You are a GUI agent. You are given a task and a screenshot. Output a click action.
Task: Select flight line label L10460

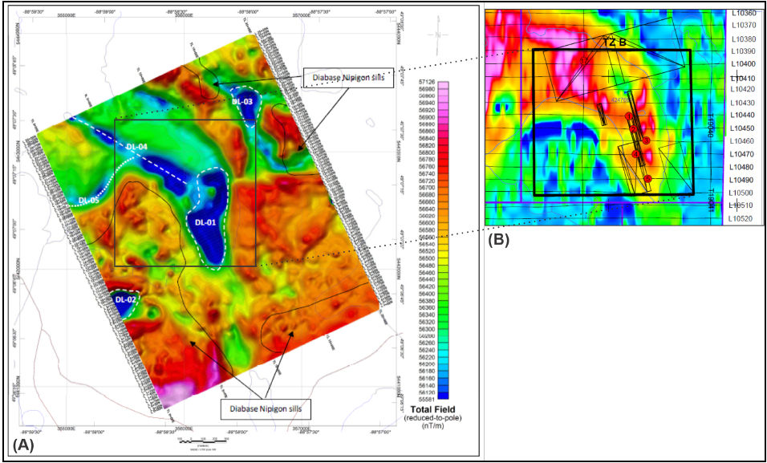[x=743, y=141]
